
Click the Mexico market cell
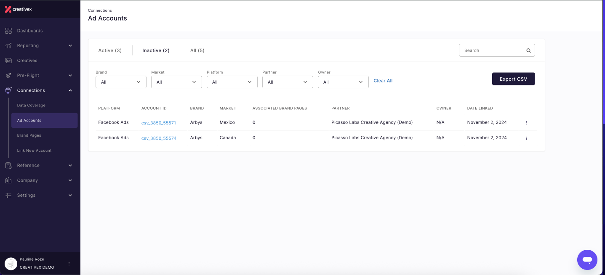227,122
